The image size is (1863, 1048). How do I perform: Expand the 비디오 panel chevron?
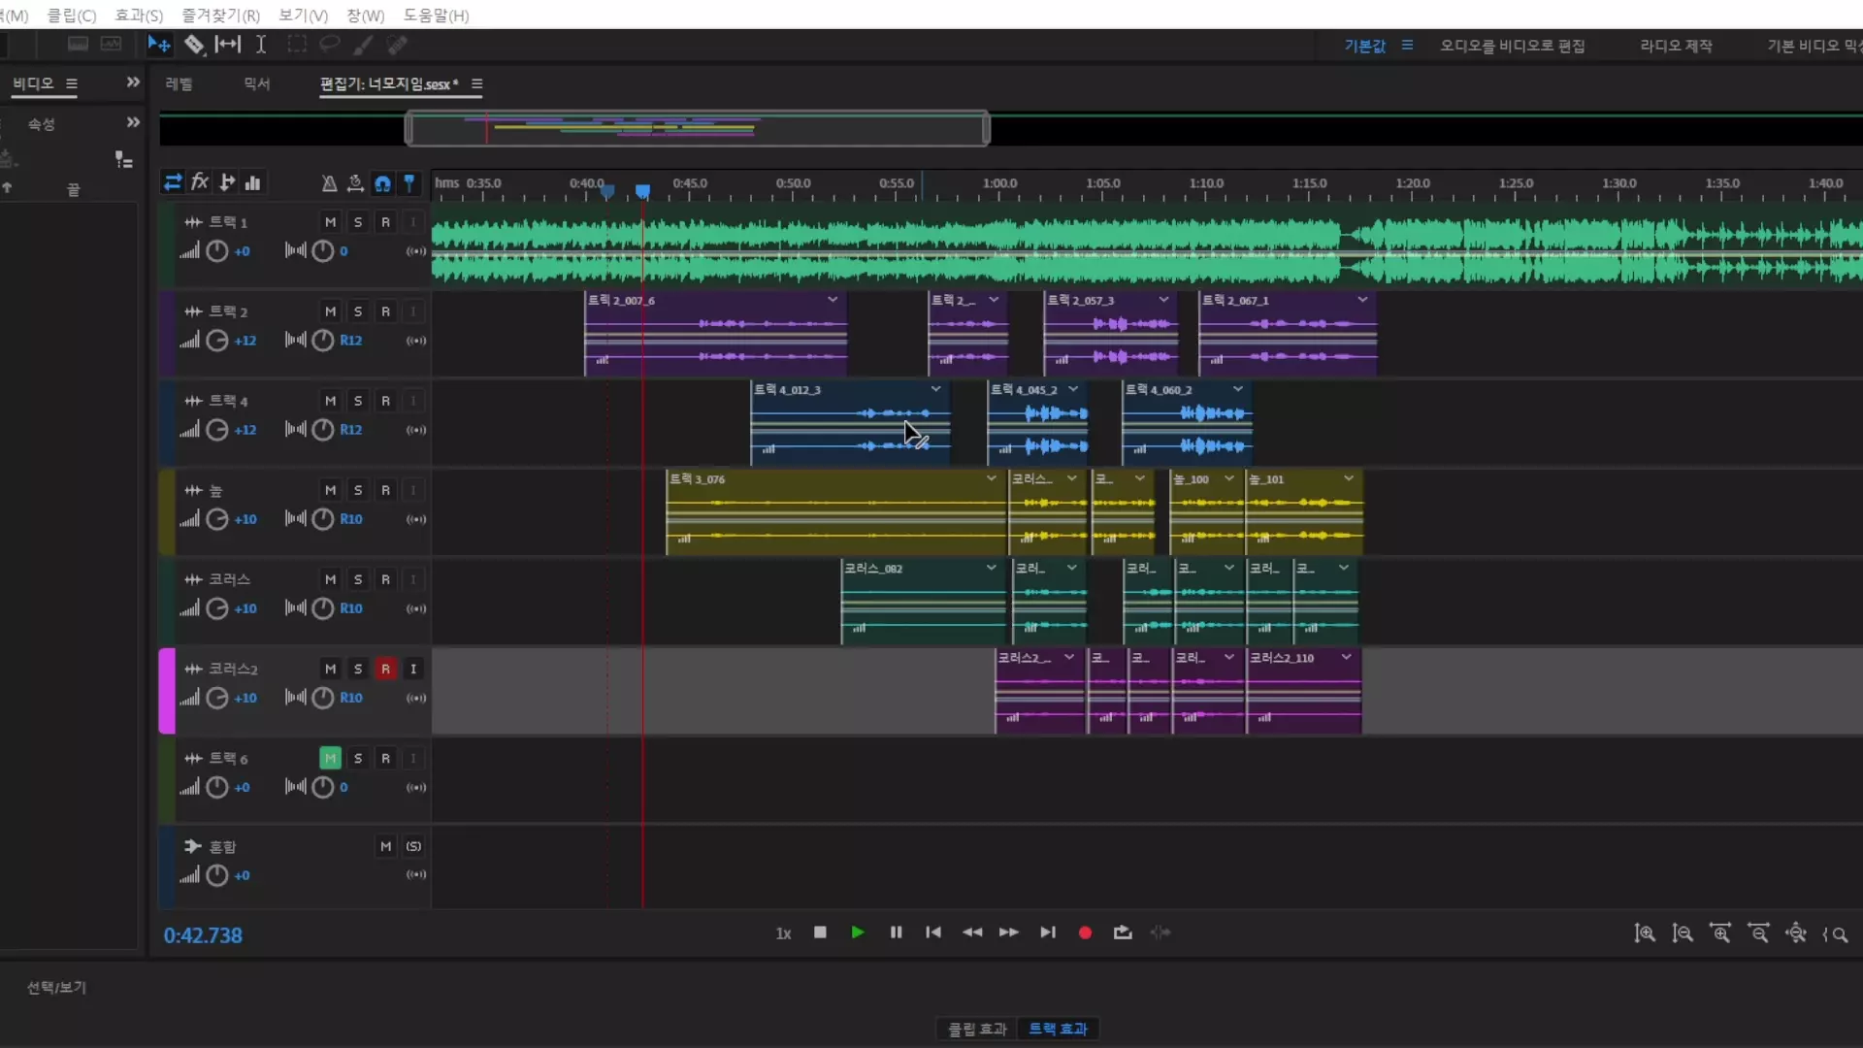point(133,82)
